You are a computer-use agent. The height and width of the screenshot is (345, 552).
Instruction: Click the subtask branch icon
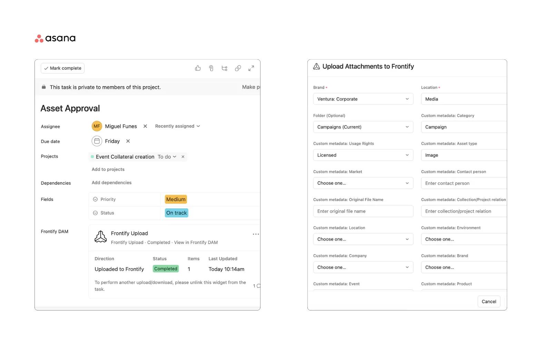coord(225,68)
